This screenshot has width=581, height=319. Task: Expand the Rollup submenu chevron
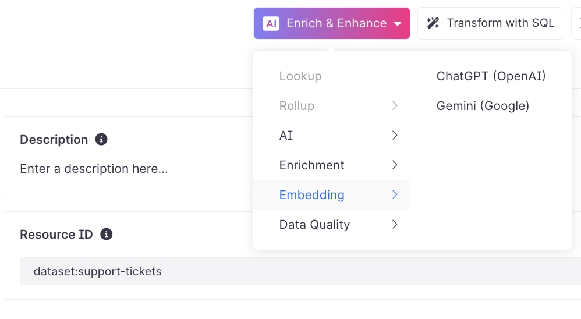pyautogui.click(x=395, y=106)
